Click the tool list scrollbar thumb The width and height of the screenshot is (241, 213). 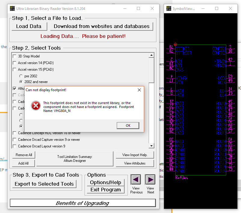pos(151,70)
